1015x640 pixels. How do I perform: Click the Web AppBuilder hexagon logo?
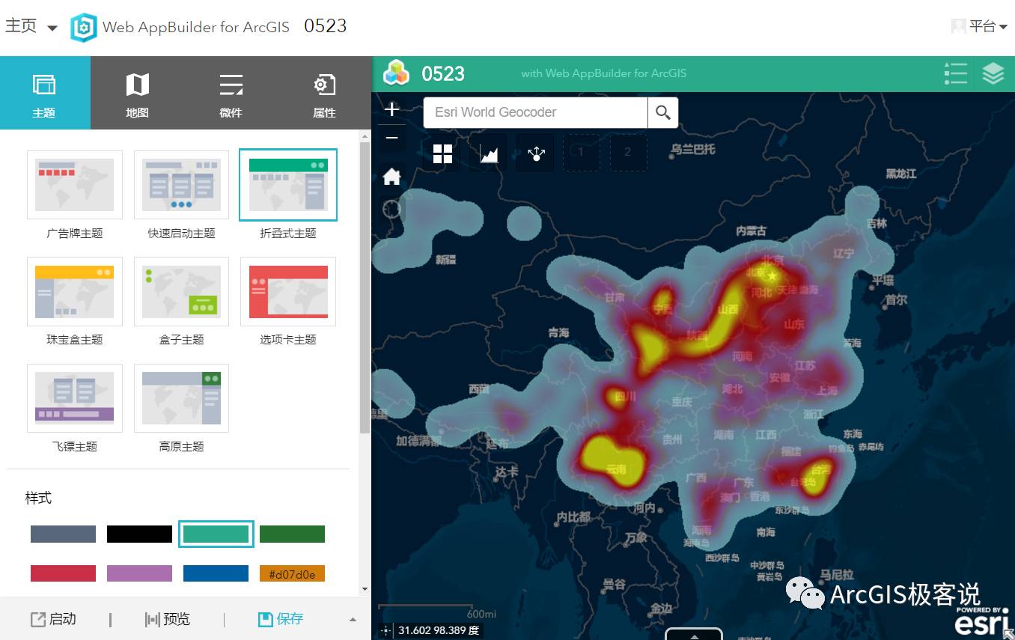point(84,28)
